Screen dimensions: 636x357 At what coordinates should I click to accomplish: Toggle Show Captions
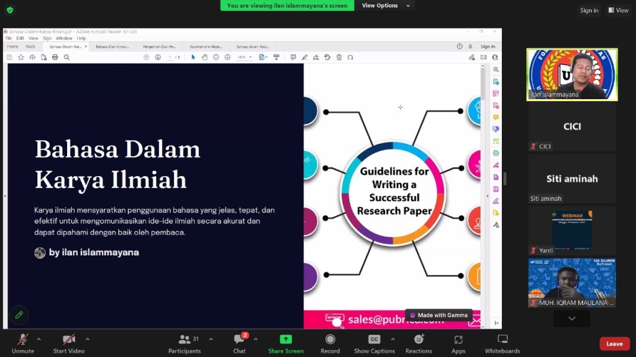tap(374, 343)
